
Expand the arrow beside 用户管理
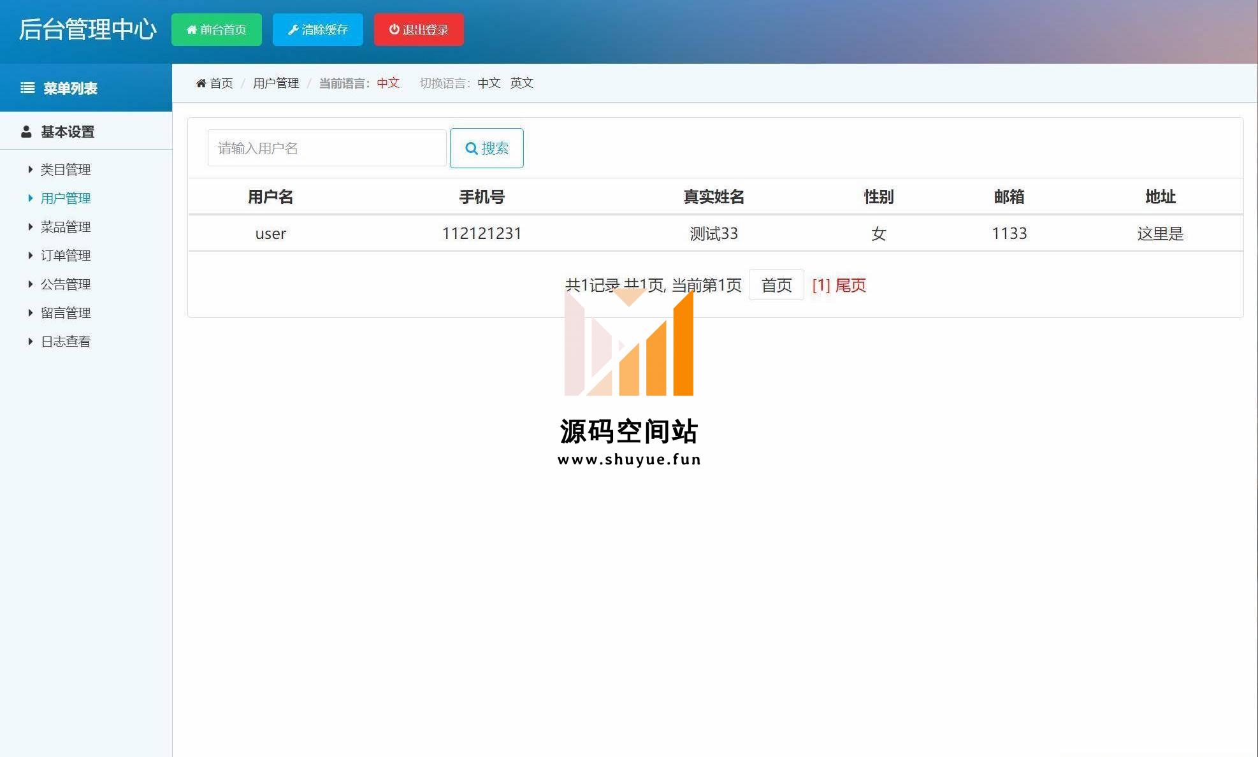coord(30,198)
